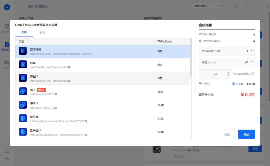Image resolution: width=270 pixels, height=166 pixels.
Task: Select the 标准型 radio button
Action: click(x=233, y=84)
